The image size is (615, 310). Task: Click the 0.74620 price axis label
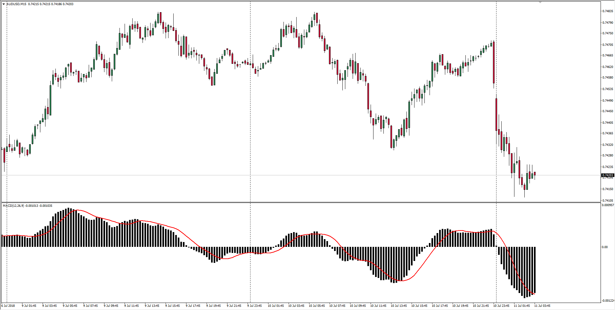608,67
